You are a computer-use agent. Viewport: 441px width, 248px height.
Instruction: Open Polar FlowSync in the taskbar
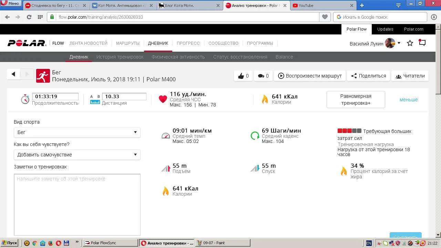click(x=110, y=243)
